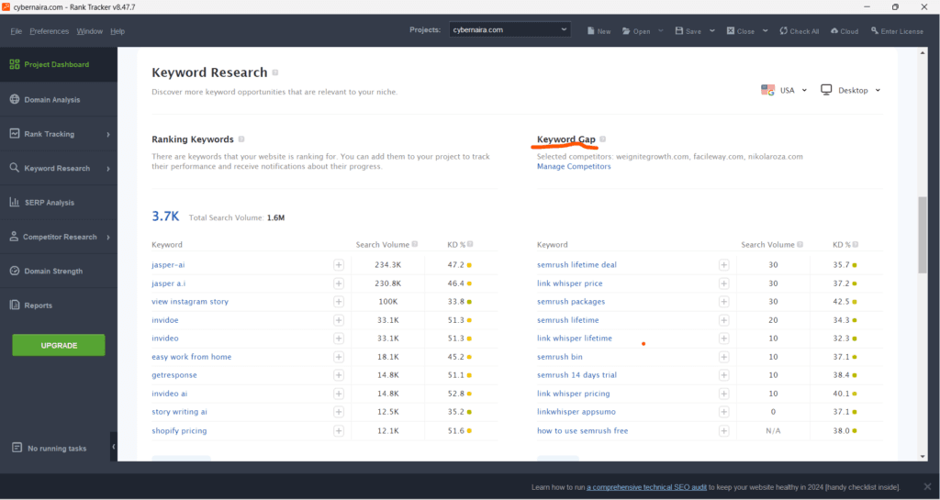The width and height of the screenshot is (940, 500).
Task: Add invidoe keyword with plus icon
Action: point(339,320)
